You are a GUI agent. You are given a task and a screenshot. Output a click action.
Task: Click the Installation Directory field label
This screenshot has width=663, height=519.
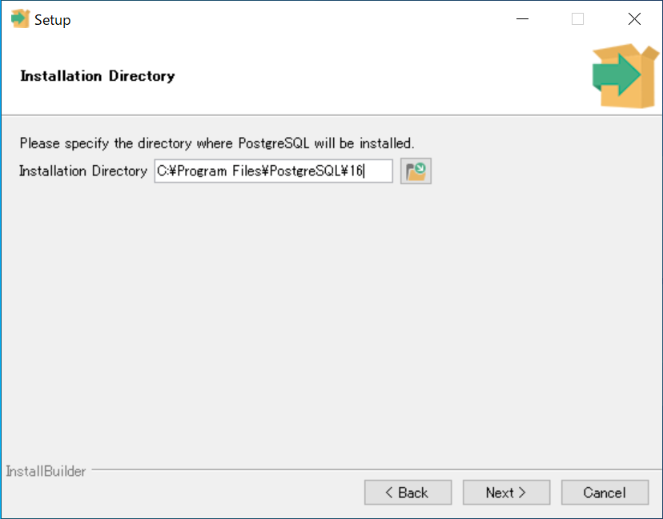pos(83,171)
